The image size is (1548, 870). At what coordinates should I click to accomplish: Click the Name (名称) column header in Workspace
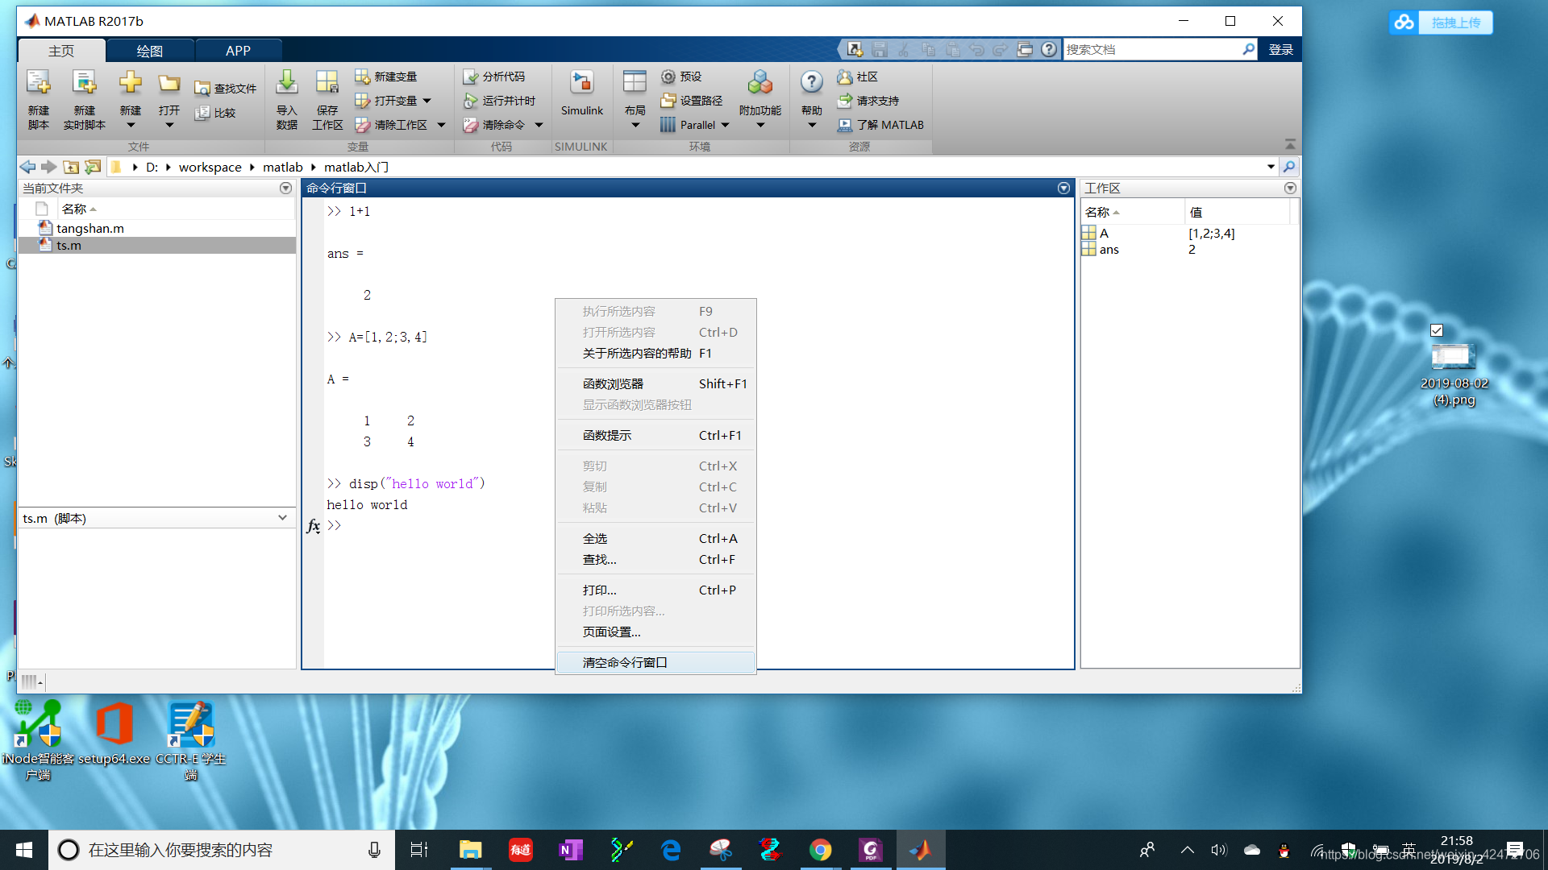[x=1132, y=212]
